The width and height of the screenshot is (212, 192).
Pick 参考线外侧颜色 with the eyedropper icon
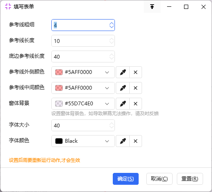click(x=123, y=72)
